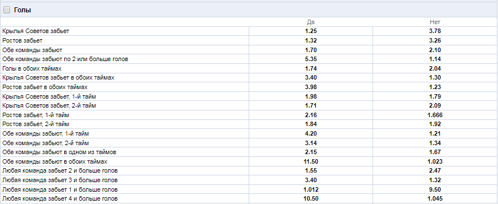Click Обе команды забьют в одном из таймов label
Screen dimensions: 498x204
pyautogui.click(x=59, y=152)
